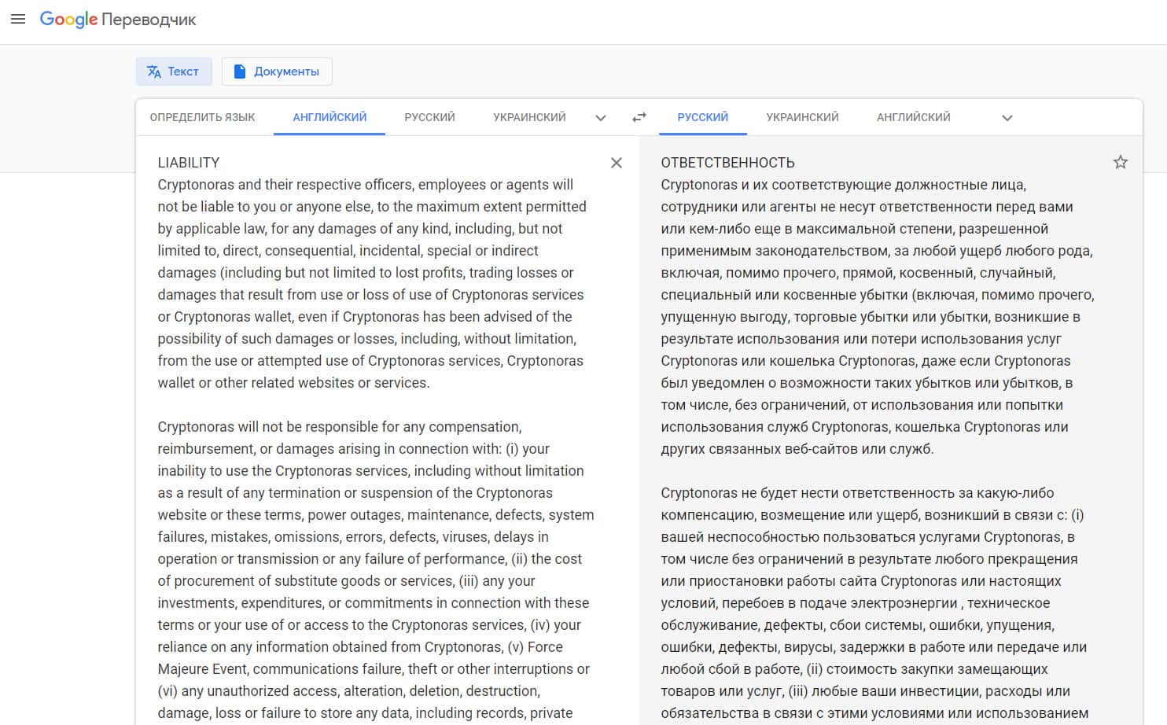This screenshot has height=725, width=1167.
Task: Click source line 'wallet or other related websites or services.'
Action: click(x=293, y=383)
